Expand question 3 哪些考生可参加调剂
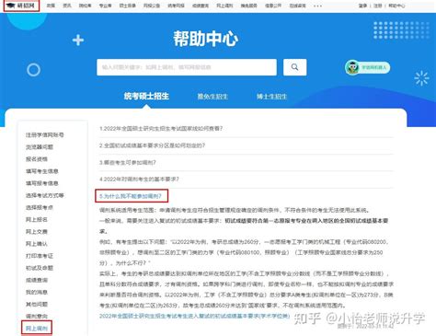436x336 pixels. (x=128, y=162)
